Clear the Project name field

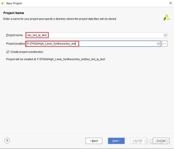(x=165, y=35)
